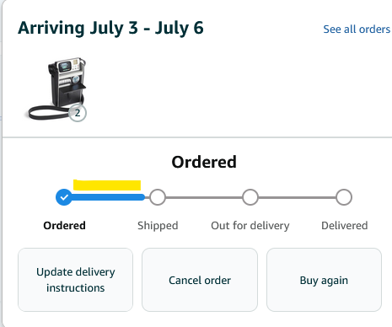Screen dimensions: 392x327
Task: Select Update delivery instructions button
Action: [x=75, y=280]
